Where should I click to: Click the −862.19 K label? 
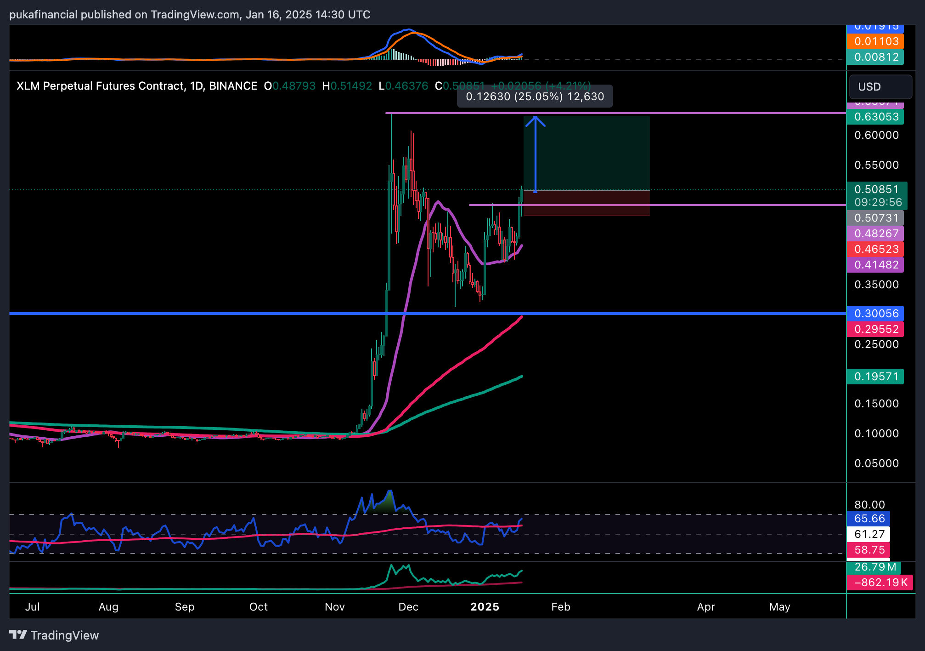coord(880,583)
